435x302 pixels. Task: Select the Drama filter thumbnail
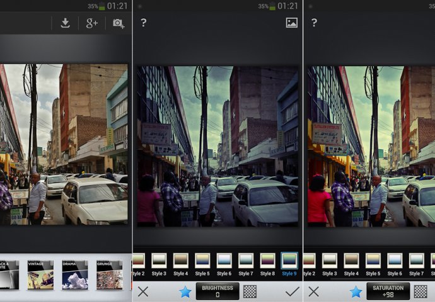75,275
